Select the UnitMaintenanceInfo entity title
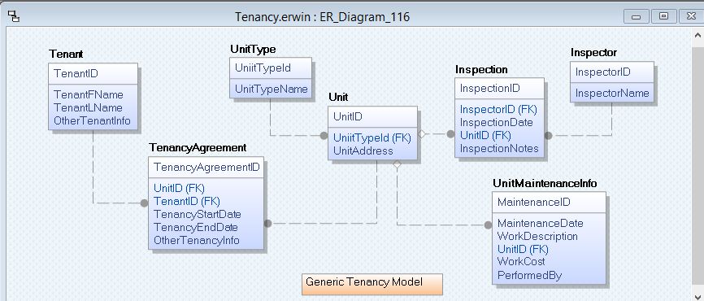Screen dimensions: 704x301 click(545, 183)
